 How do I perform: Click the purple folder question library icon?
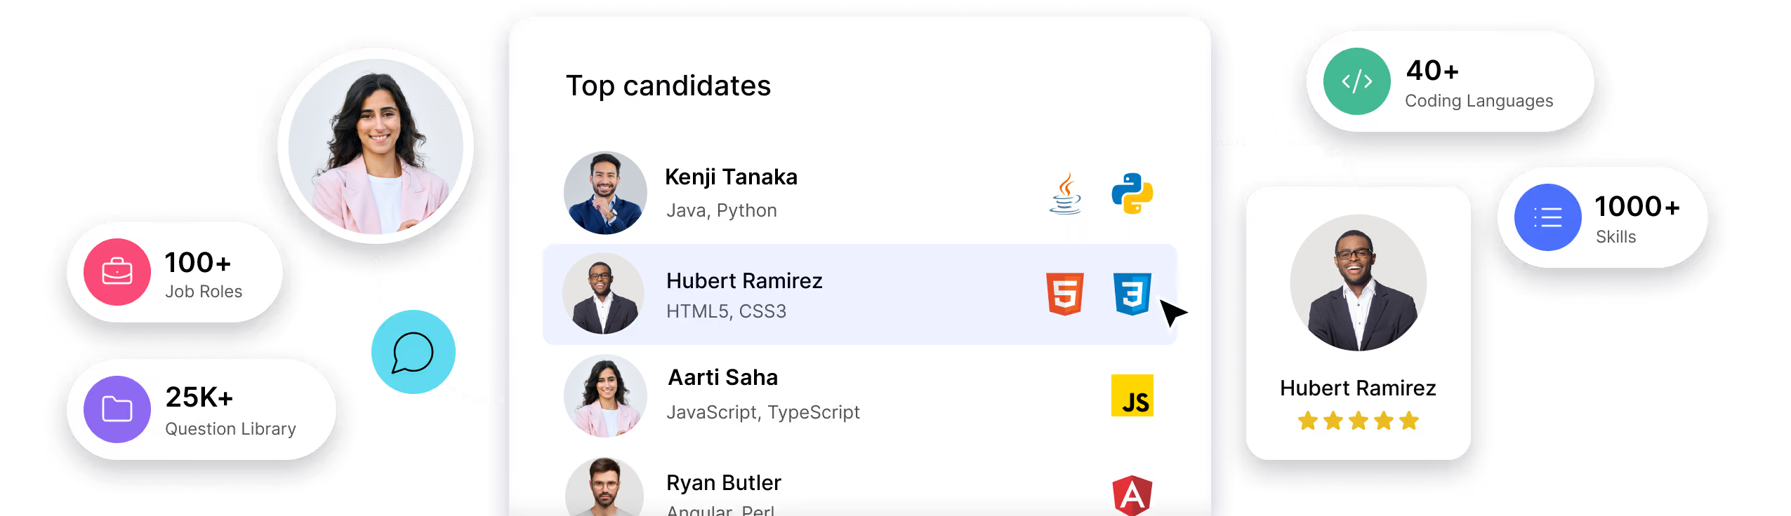117,409
